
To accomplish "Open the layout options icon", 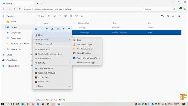I will click(x=173, y=16).
